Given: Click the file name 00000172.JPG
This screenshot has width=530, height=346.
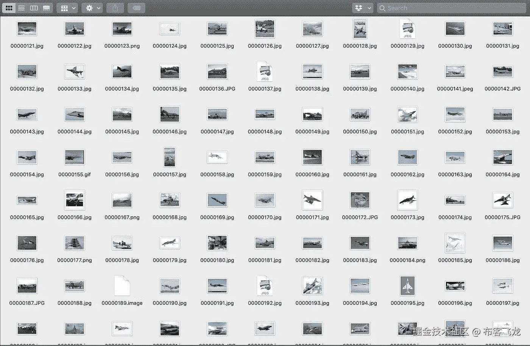Looking at the screenshot, I should (x=360, y=218).
